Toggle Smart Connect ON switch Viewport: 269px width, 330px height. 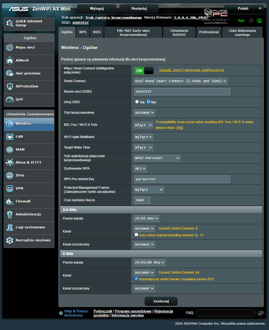tap(144, 71)
